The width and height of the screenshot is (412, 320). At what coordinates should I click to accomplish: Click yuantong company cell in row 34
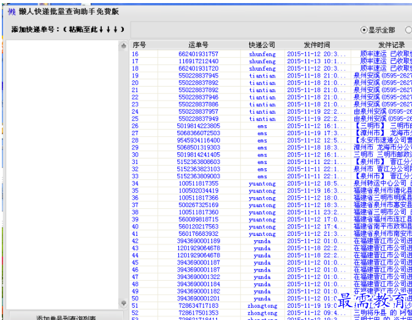coord(262,184)
